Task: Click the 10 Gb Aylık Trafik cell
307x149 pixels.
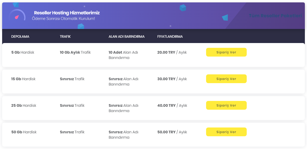Action: [x=75, y=53]
